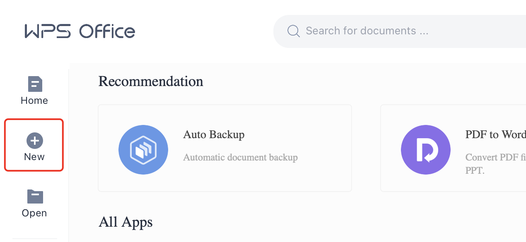Click the WPS Office logo
Image resolution: width=526 pixels, height=242 pixels.
(80, 31)
